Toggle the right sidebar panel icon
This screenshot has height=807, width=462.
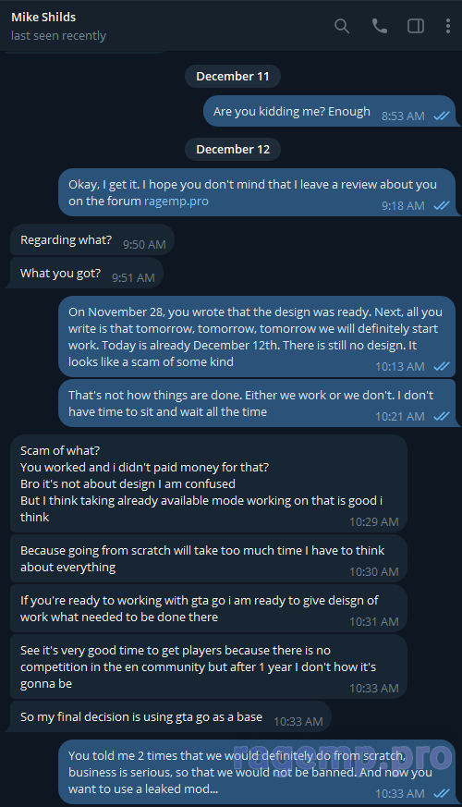pos(416,26)
